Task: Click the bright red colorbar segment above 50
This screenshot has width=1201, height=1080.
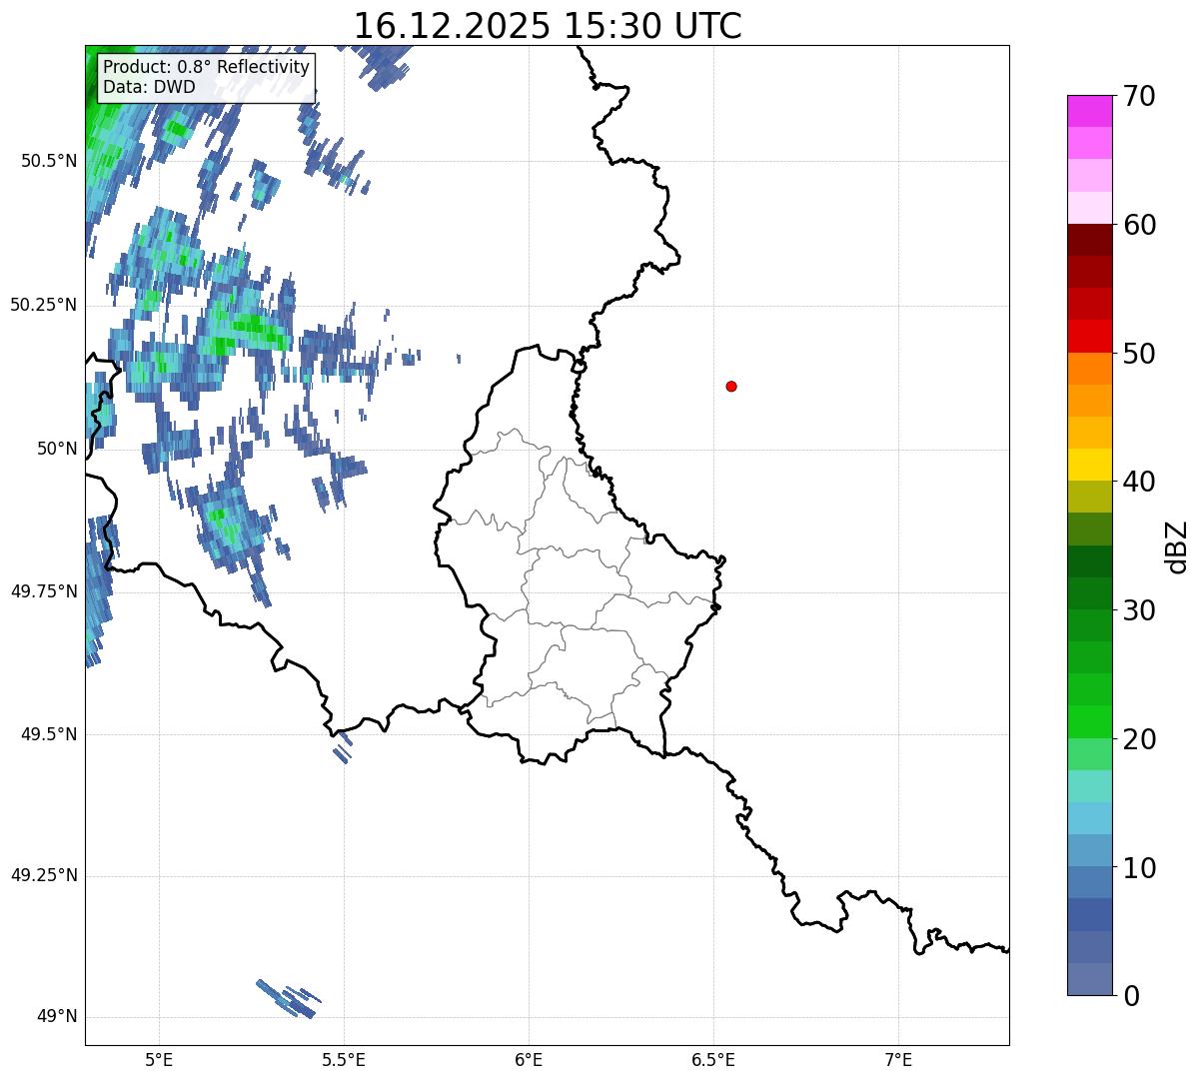Action: pos(1090,337)
